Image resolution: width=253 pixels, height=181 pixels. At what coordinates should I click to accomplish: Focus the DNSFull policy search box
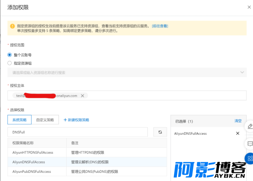[77, 132]
